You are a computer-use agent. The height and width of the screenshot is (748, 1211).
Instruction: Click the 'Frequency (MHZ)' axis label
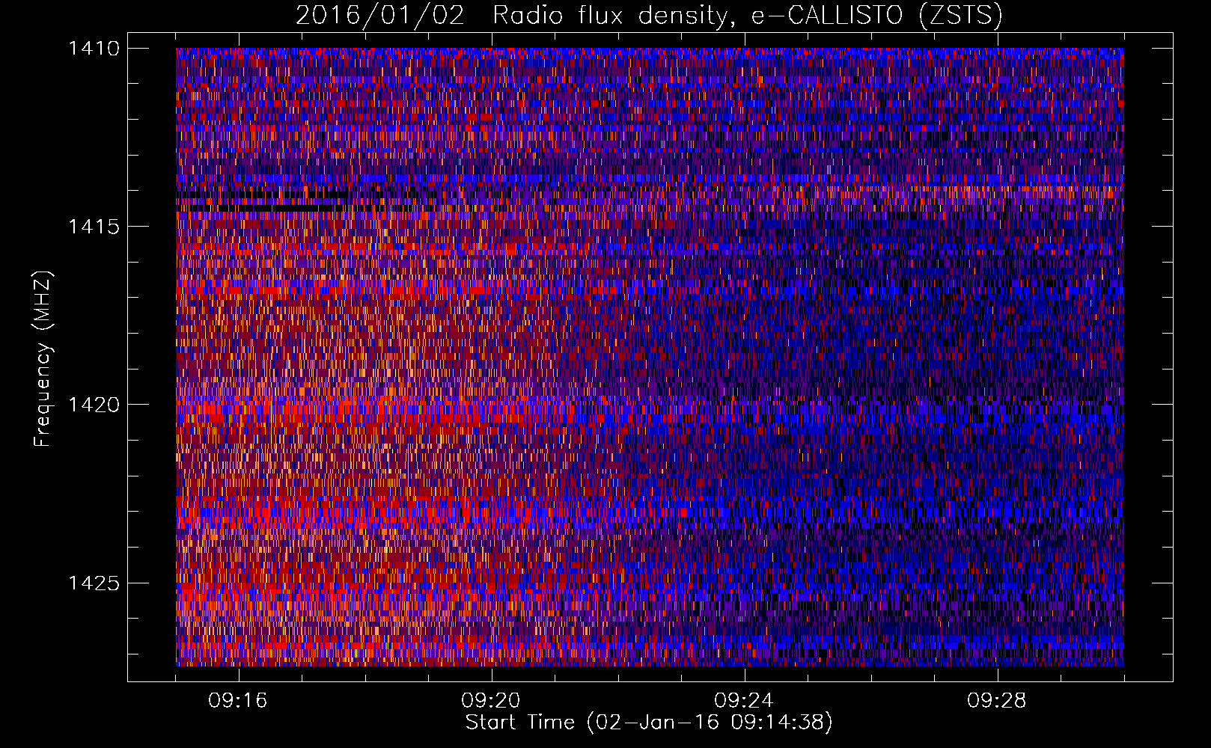[x=43, y=358]
